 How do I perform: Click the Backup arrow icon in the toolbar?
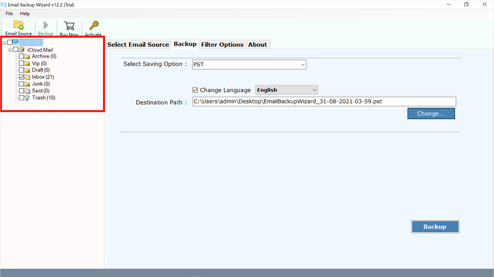tap(46, 25)
